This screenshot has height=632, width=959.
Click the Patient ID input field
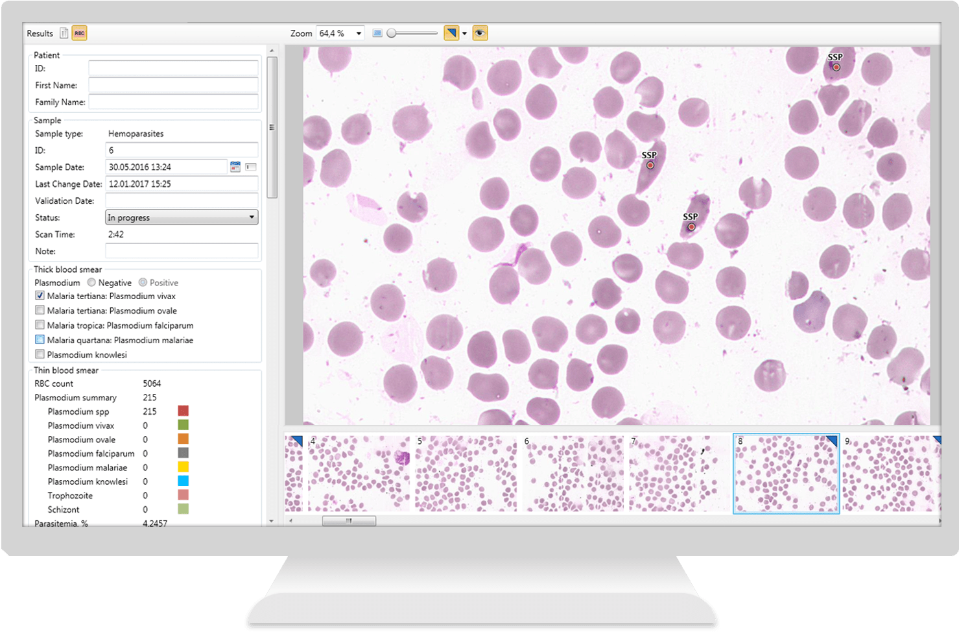tap(173, 68)
